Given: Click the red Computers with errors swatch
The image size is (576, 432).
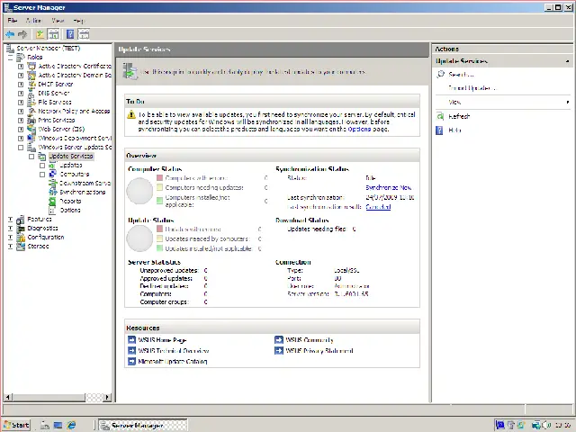Looking at the screenshot, I should pos(160,178).
